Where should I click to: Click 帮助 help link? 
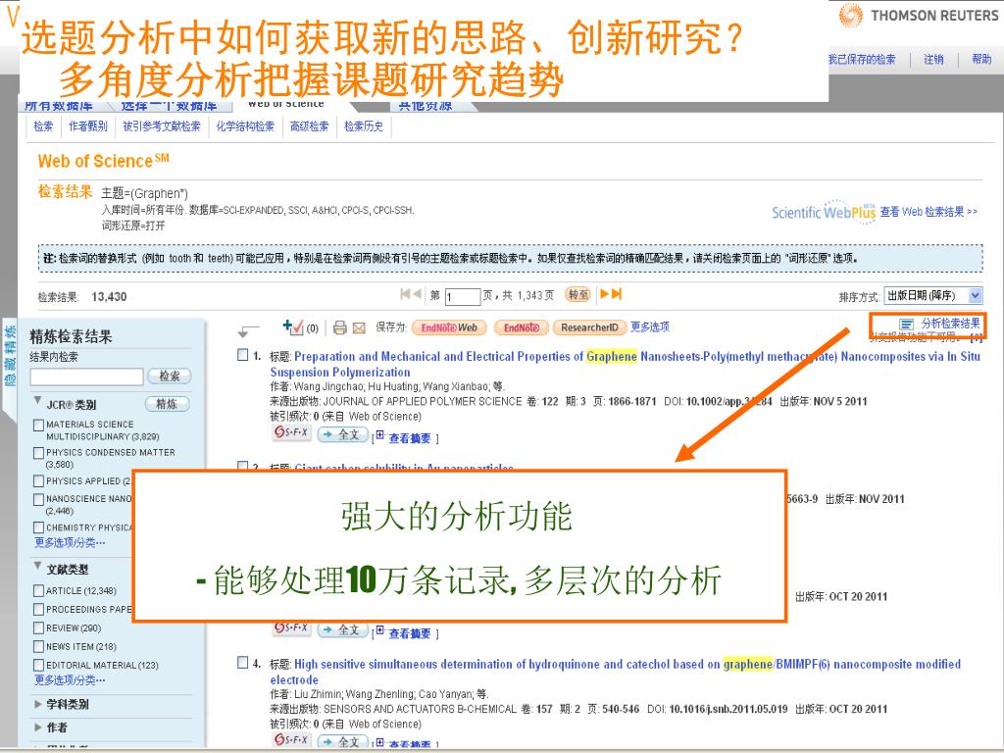point(981,60)
